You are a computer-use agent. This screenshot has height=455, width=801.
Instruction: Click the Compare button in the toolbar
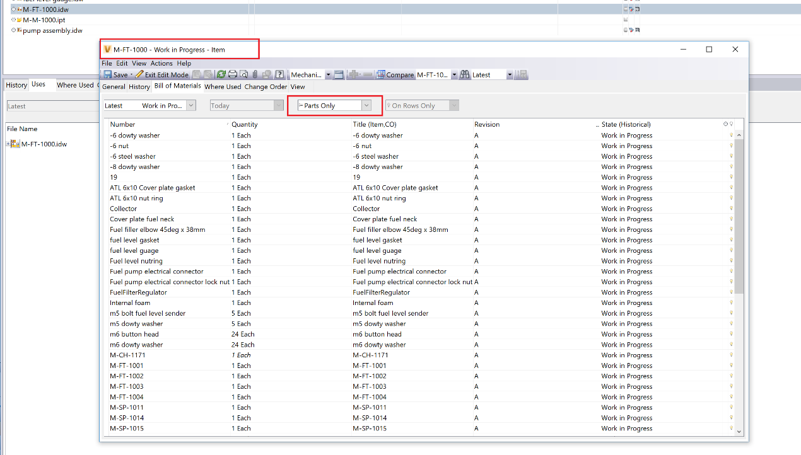point(395,74)
